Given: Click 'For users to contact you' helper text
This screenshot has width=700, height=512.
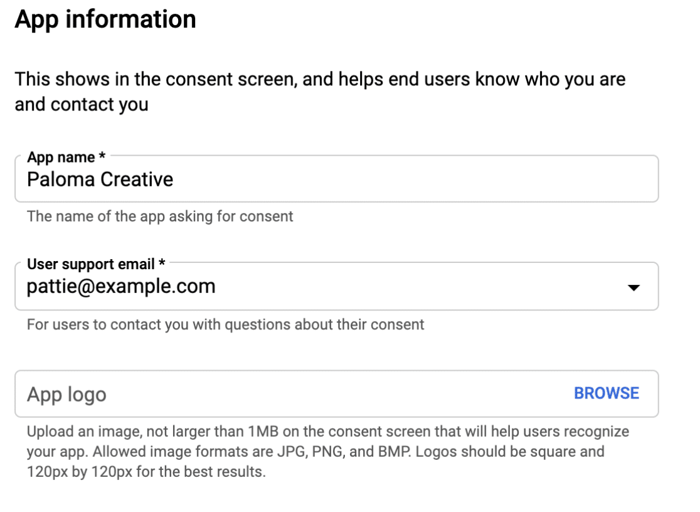Looking at the screenshot, I should [225, 324].
